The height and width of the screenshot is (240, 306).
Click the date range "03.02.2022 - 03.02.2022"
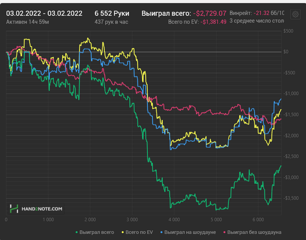(44, 14)
